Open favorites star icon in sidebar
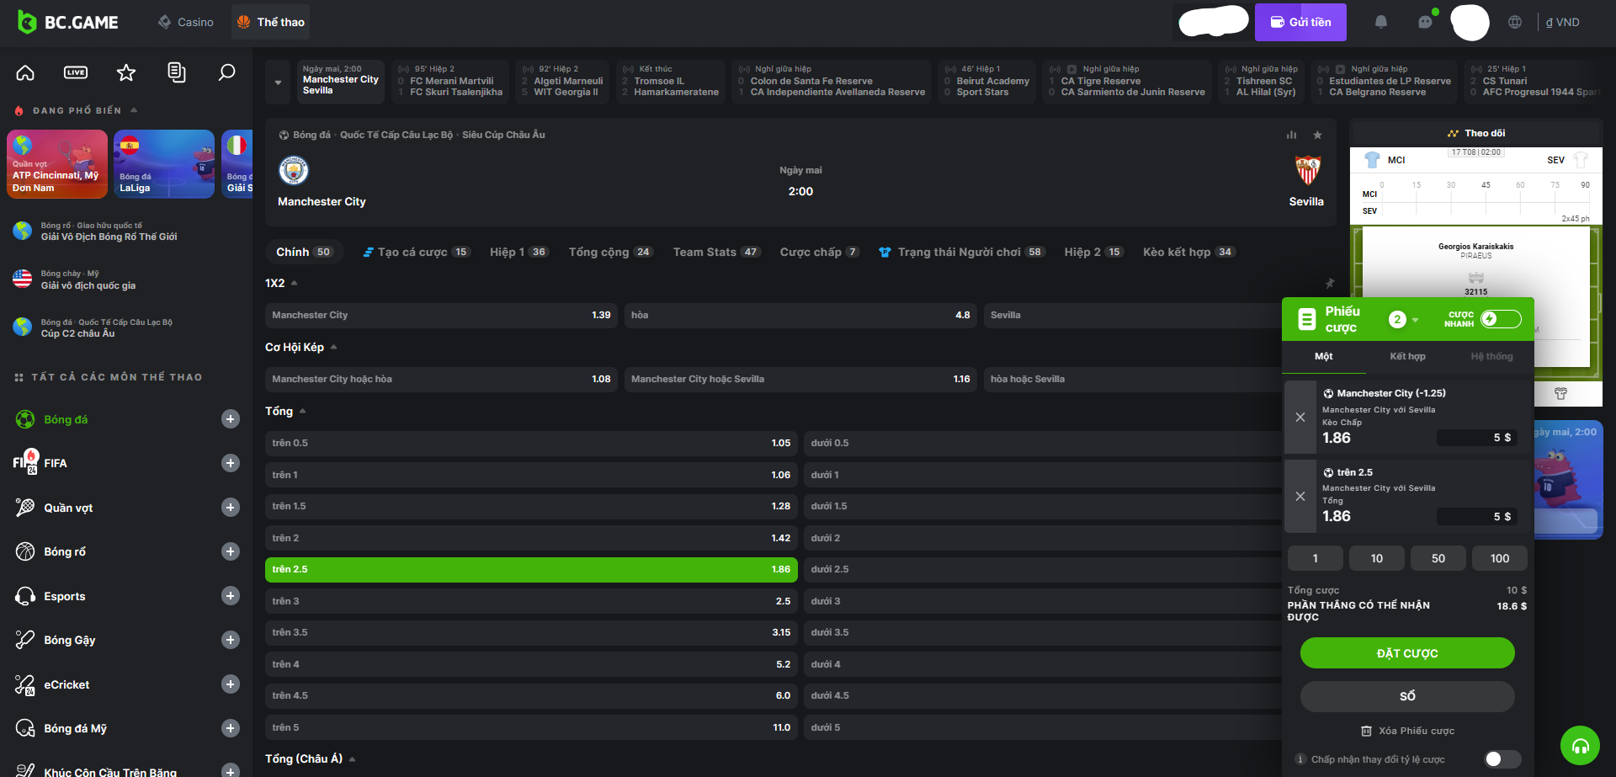 (126, 72)
